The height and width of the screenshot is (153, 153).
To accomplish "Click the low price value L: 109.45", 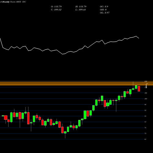I will coord(80,10).
